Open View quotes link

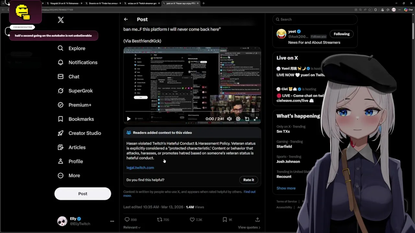click(x=249, y=227)
